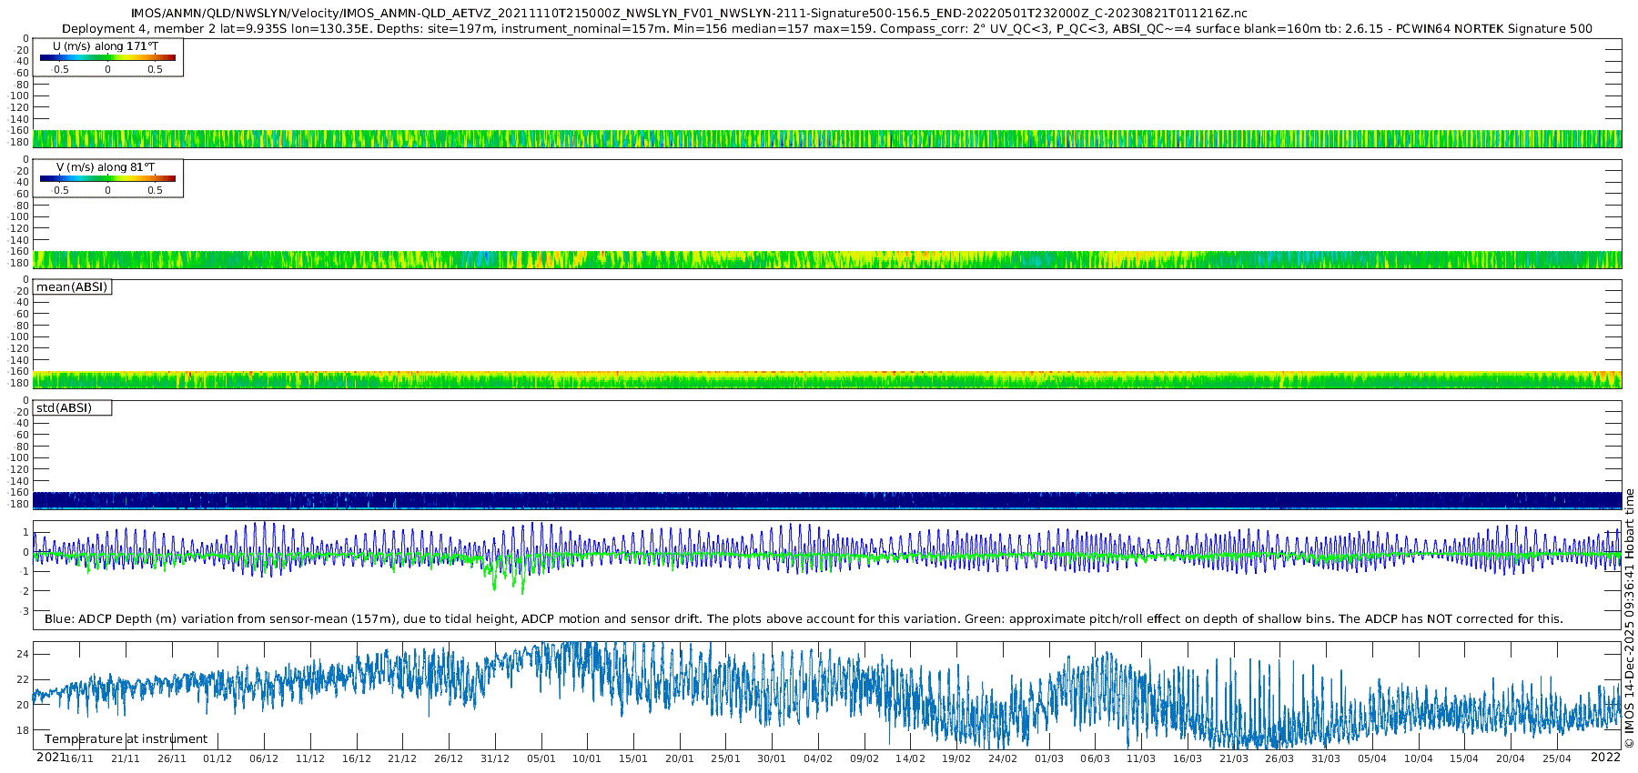The image size is (1638, 773).
Task: Click the 16/11 date tick label
Action: coord(79,759)
